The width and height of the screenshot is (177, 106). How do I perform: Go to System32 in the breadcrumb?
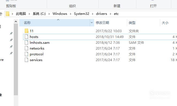[x=81, y=14]
